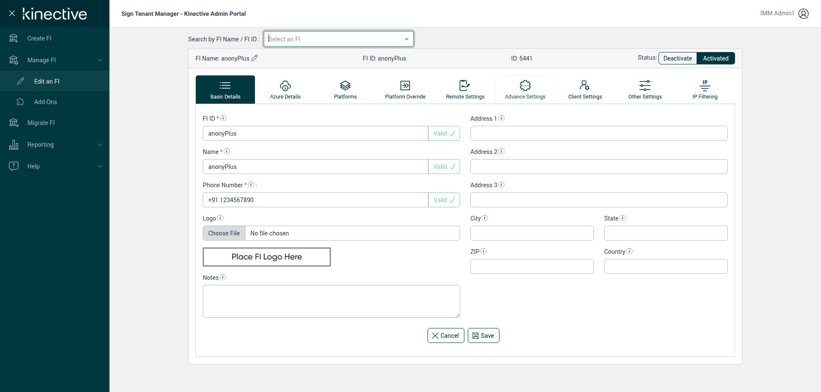
Task: Click the City input field
Action: tap(532, 233)
